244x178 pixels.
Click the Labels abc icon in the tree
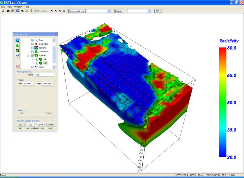pos(36,67)
